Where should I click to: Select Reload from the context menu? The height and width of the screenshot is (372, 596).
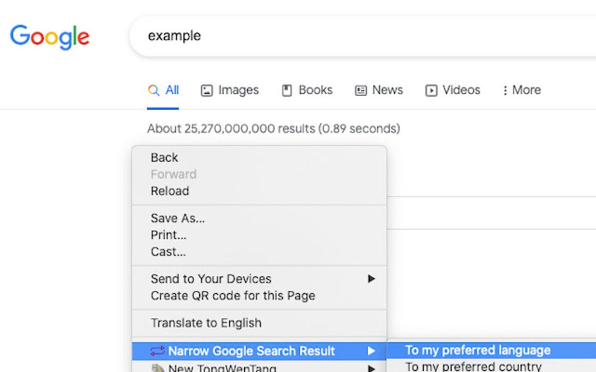point(170,191)
